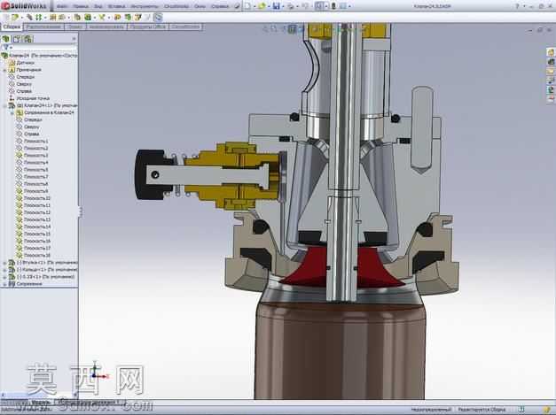Open the FeatureManager design tree tab icon

(x=5, y=39)
